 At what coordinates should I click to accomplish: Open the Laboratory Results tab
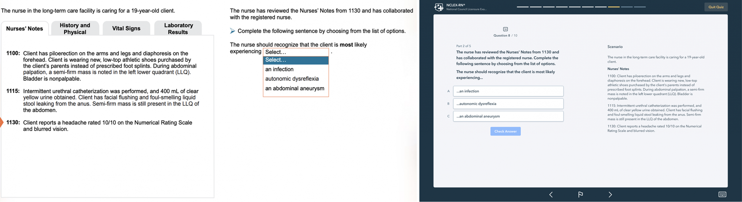point(178,28)
